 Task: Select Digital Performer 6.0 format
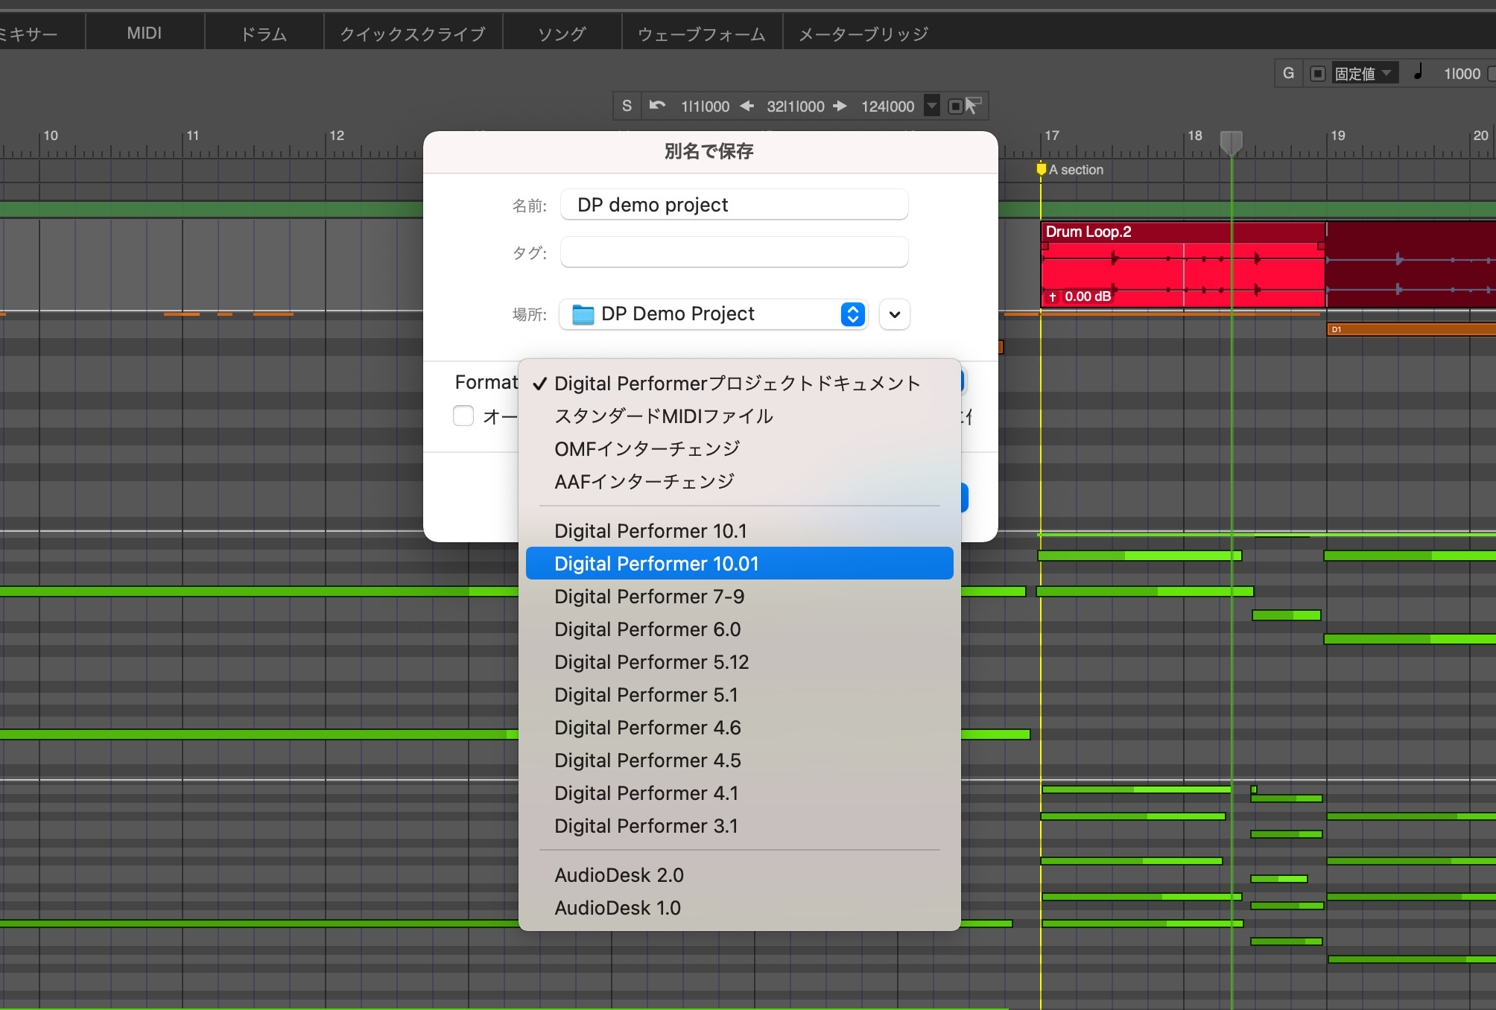tap(739, 629)
